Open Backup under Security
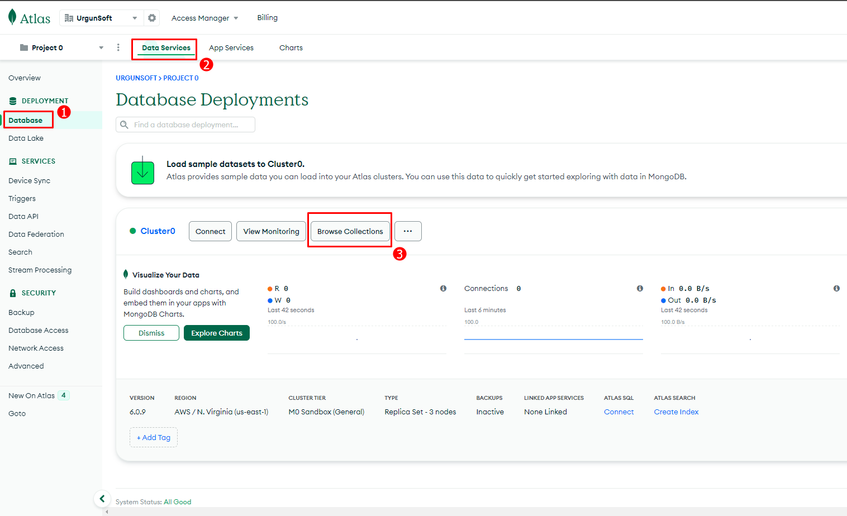This screenshot has width=847, height=516. pyautogui.click(x=21, y=312)
